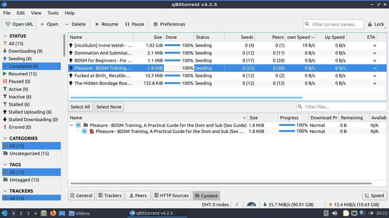The image size is (389, 218).
Task: Filter by Stalled Uploading (6) arrow icon
Action: tap(5, 112)
